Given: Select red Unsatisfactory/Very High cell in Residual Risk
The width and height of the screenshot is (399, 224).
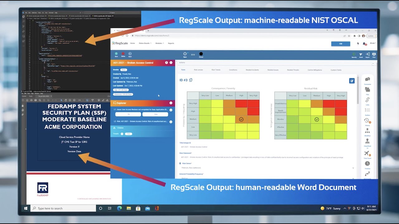Looking at the screenshot, I should click(341, 104).
